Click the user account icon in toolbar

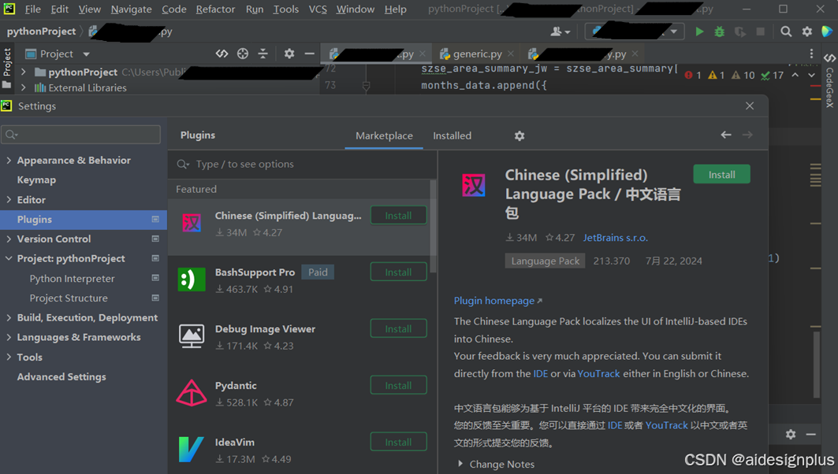pyautogui.click(x=560, y=31)
